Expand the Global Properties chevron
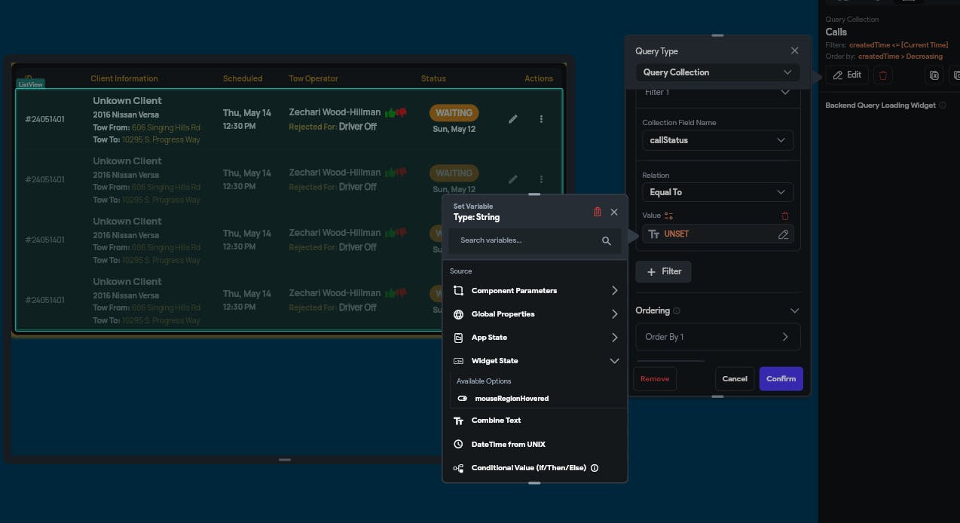Screen dimensions: 960x523 614,314
